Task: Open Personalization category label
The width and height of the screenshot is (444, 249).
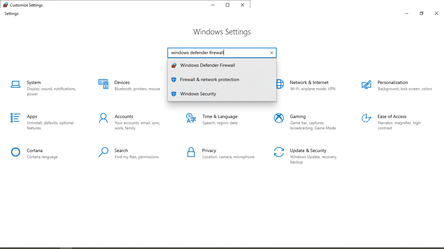Action: [x=393, y=82]
